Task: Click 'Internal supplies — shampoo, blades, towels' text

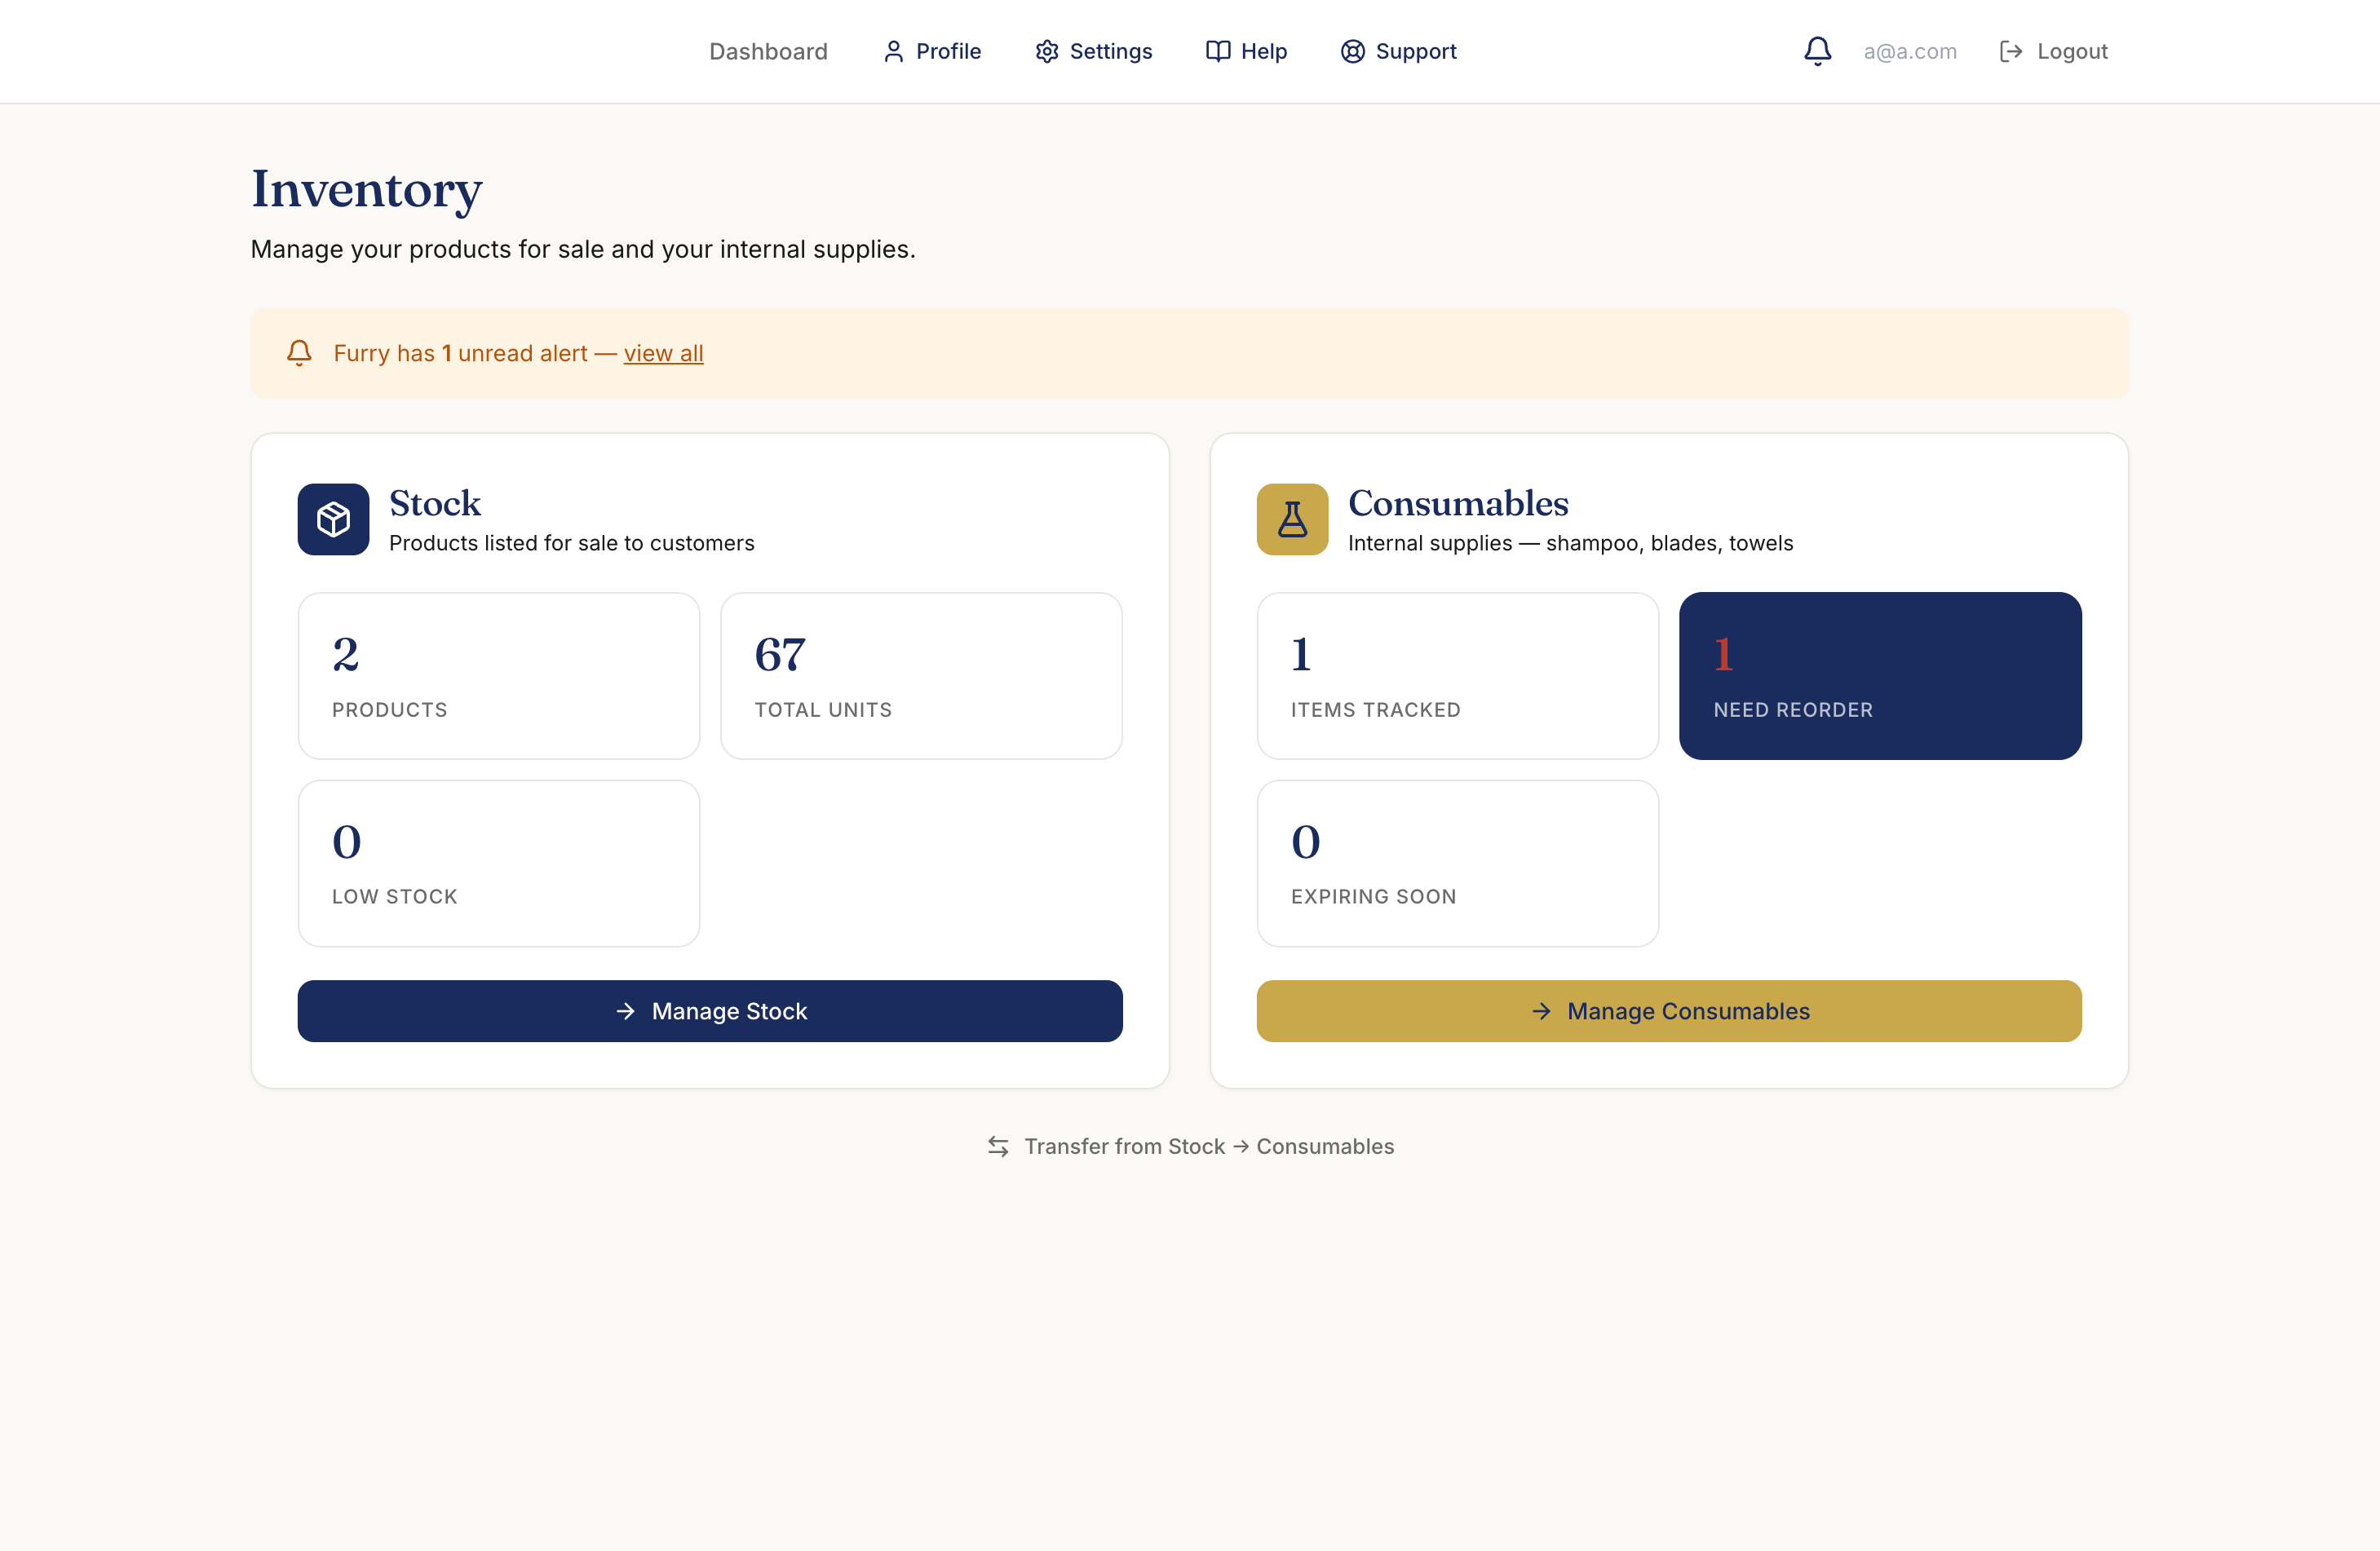Action: point(1570,543)
